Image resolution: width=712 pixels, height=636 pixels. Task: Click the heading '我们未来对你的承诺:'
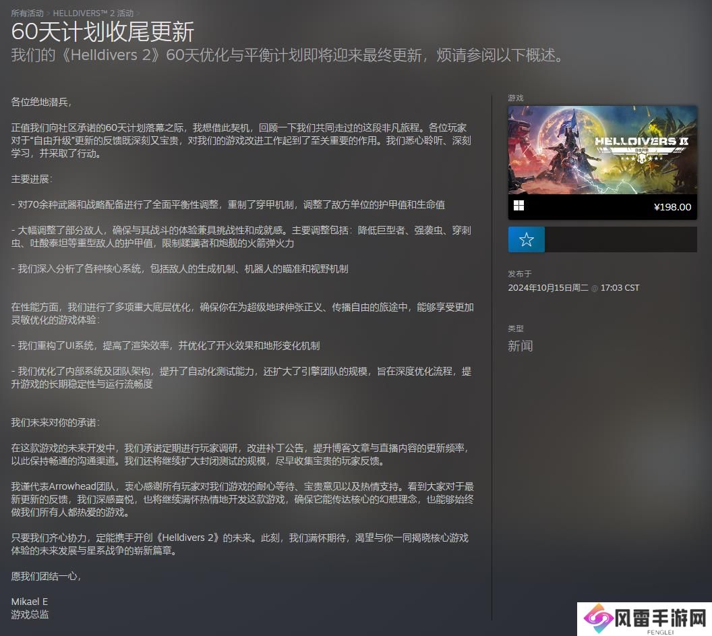(x=55, y=422)
